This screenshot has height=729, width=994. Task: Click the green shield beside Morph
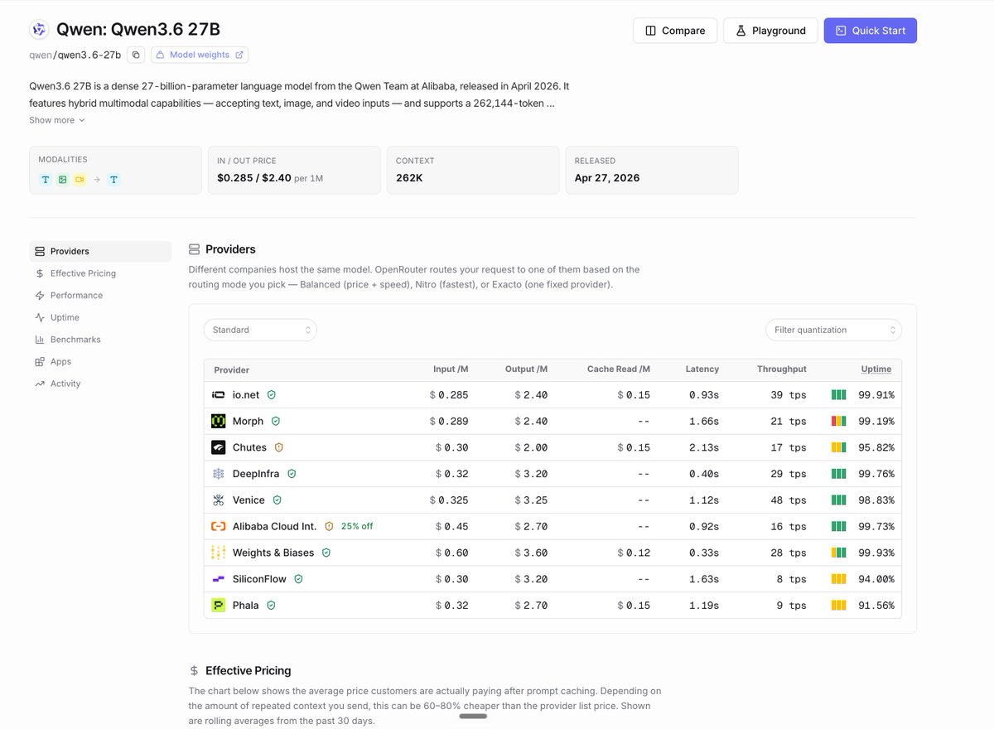[x=276, y=421]
